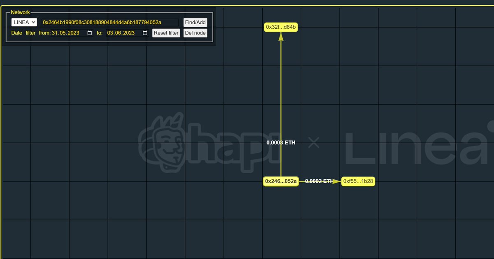Focus the date to field 03.06.2023
Image resolution: width=494 pixels, height=259 pixels.
[128, 33]
